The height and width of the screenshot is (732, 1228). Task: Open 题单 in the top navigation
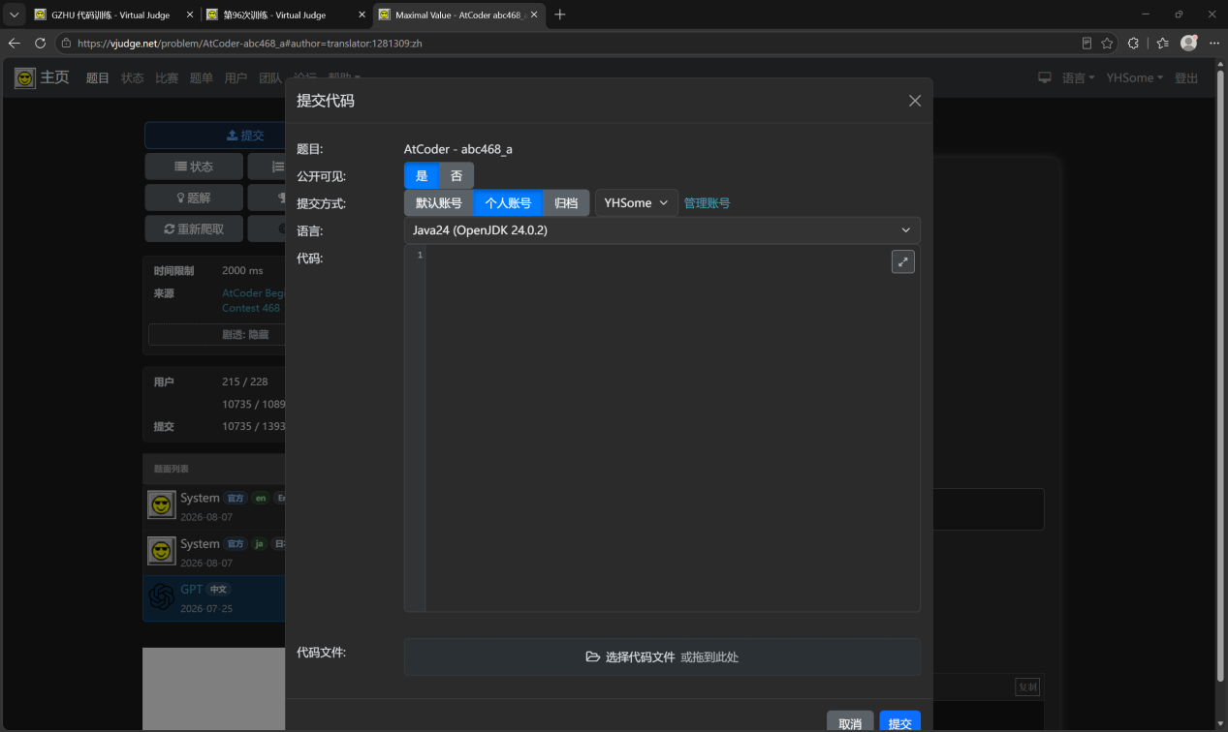coord(202,77)
